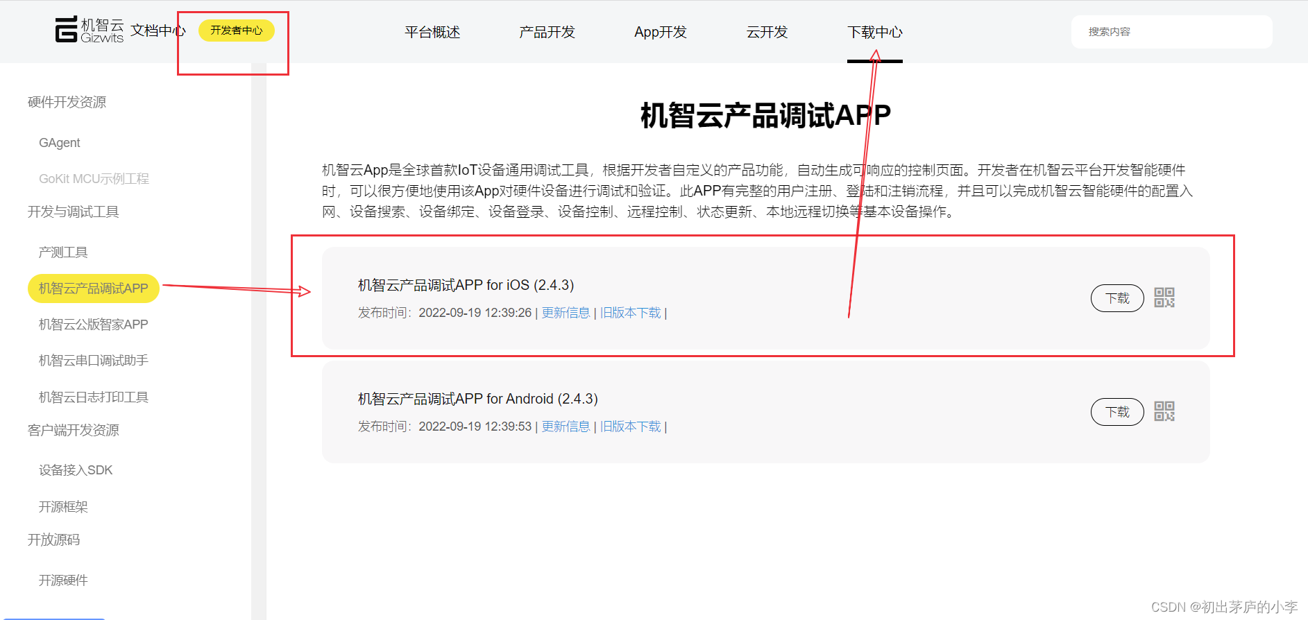Open 设备接入SDK sidebar item
1308x620 pixels.
[x=76, y=470]
